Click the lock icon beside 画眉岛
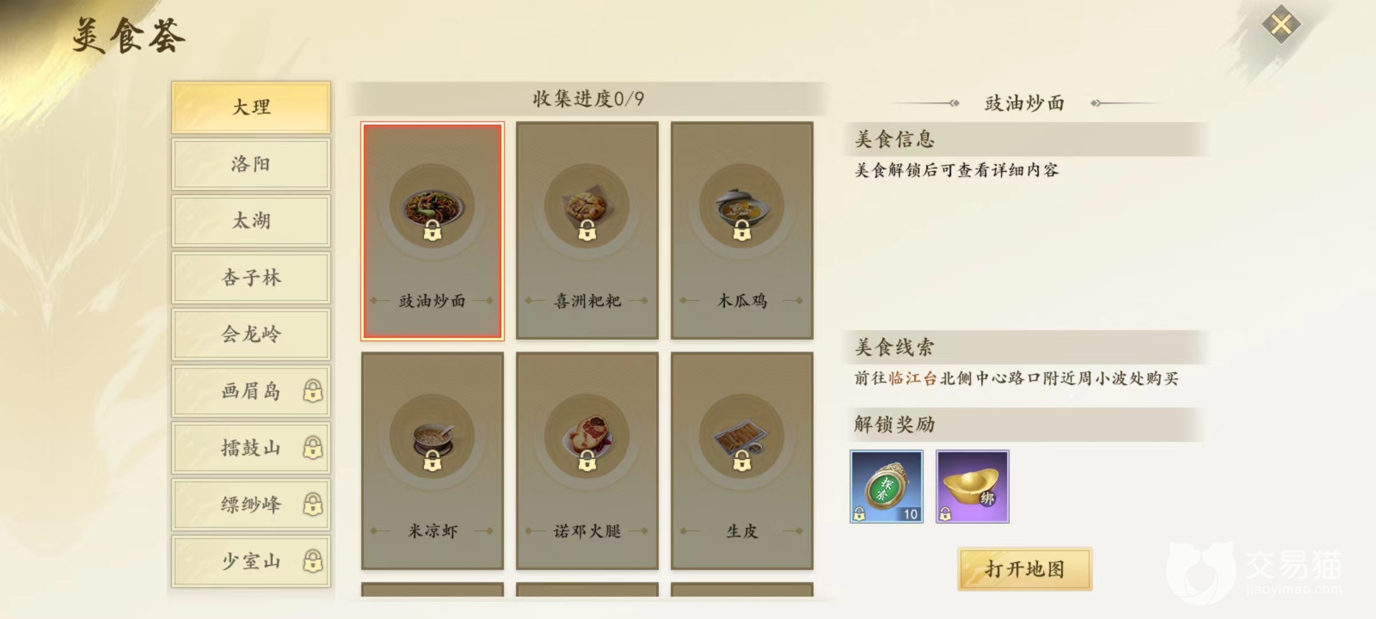This screenshot has height=619, width=1376. tap(312, 391)
